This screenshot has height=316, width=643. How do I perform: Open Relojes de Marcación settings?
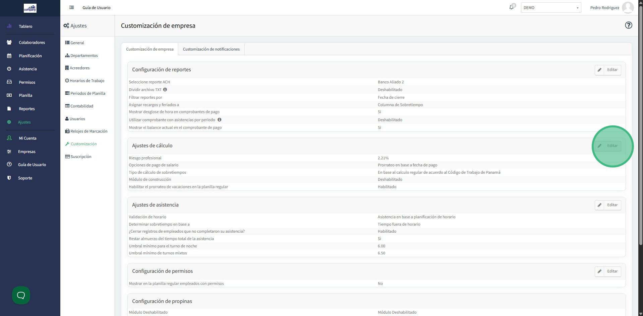pos(88,131)
